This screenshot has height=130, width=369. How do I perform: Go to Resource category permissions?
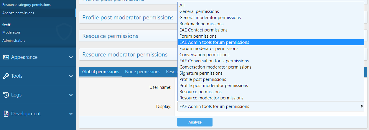coord(27,5)
